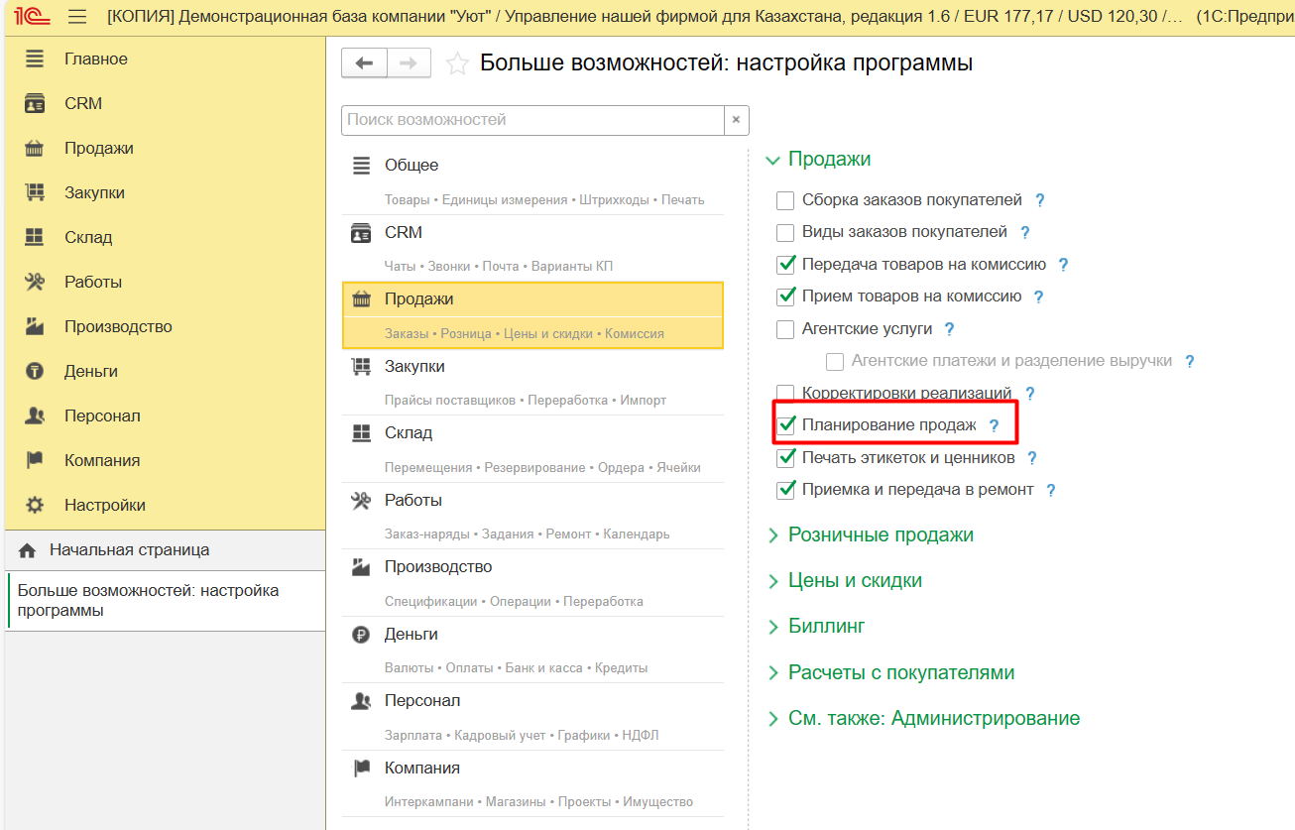Open Деньги section in left sidebar

coord(91,372)
